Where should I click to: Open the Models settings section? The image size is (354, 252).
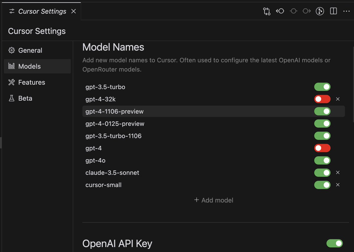[x=37, y=66]
